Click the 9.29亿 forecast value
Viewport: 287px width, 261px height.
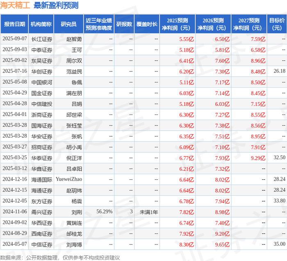point(258,158)
